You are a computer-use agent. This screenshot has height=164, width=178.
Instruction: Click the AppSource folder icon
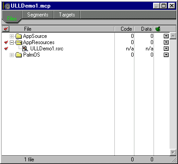[x=19, y=36]
